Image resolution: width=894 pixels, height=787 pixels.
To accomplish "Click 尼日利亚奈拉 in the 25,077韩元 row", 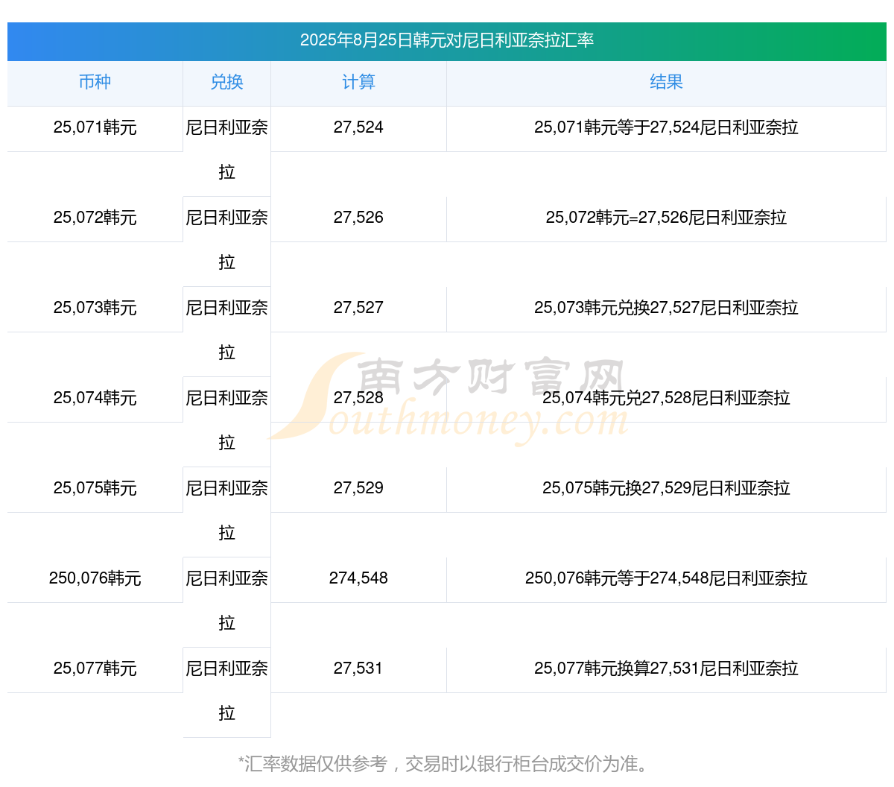I will click(226, 691).
